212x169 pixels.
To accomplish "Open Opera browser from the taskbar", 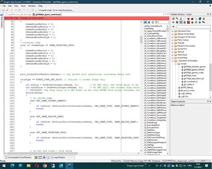I will pos(37,165).
